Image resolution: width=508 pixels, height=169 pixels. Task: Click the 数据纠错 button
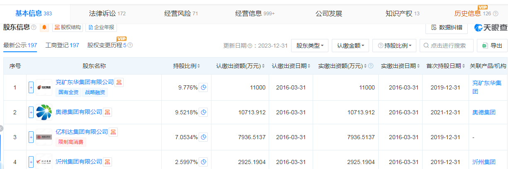[447, 27]
